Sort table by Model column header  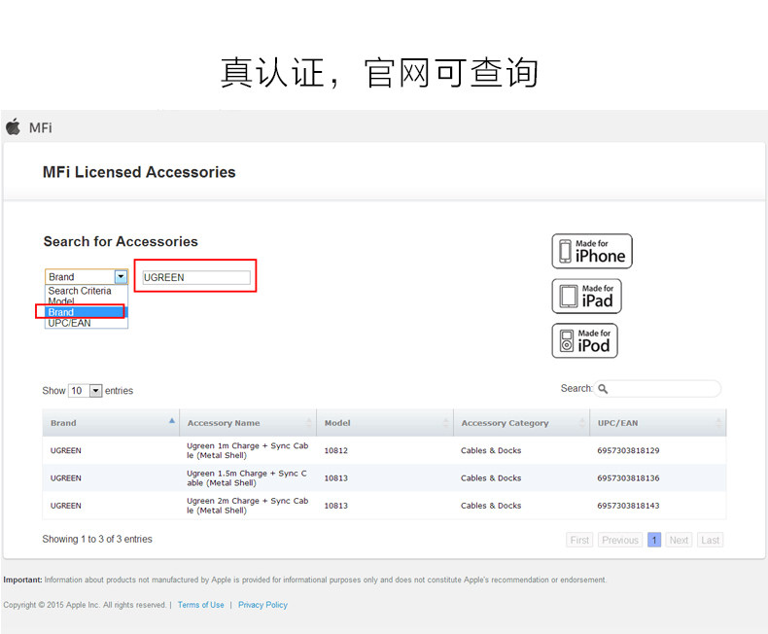(x=385, y=423)
